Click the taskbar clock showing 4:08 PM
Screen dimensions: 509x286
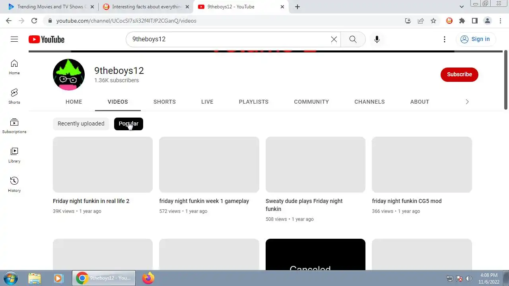pyautogui.click(x=489, y=278)
